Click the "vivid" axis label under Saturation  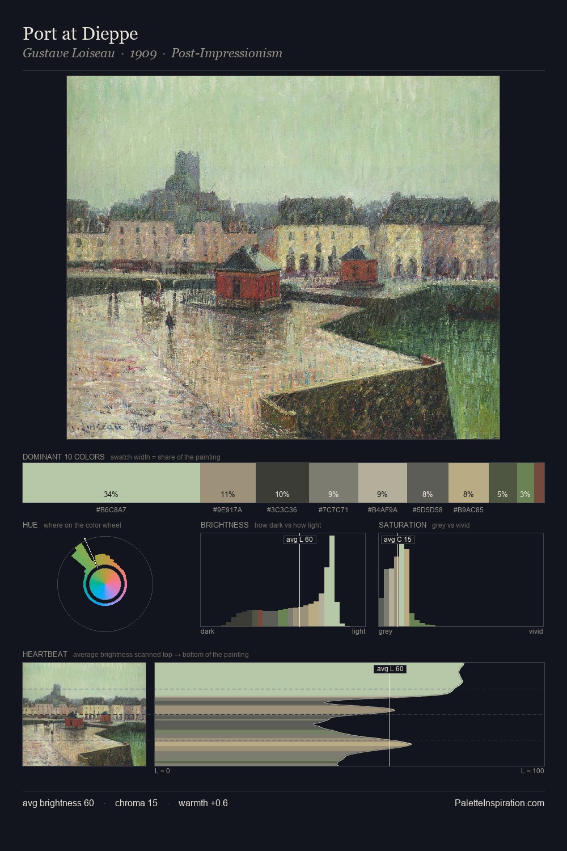pos(536,631)
